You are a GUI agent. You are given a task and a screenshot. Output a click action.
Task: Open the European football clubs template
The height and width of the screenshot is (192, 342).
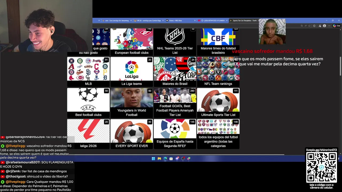(131, 42)
